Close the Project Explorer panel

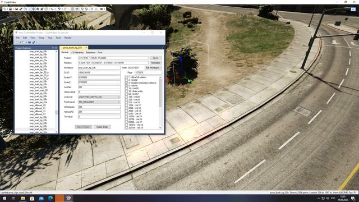point(56,48)
